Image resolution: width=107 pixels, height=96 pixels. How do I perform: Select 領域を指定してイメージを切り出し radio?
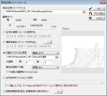(4, 42)
